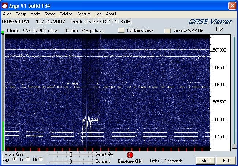Click the Argo sailboat title bar icon

pos(4,5)
